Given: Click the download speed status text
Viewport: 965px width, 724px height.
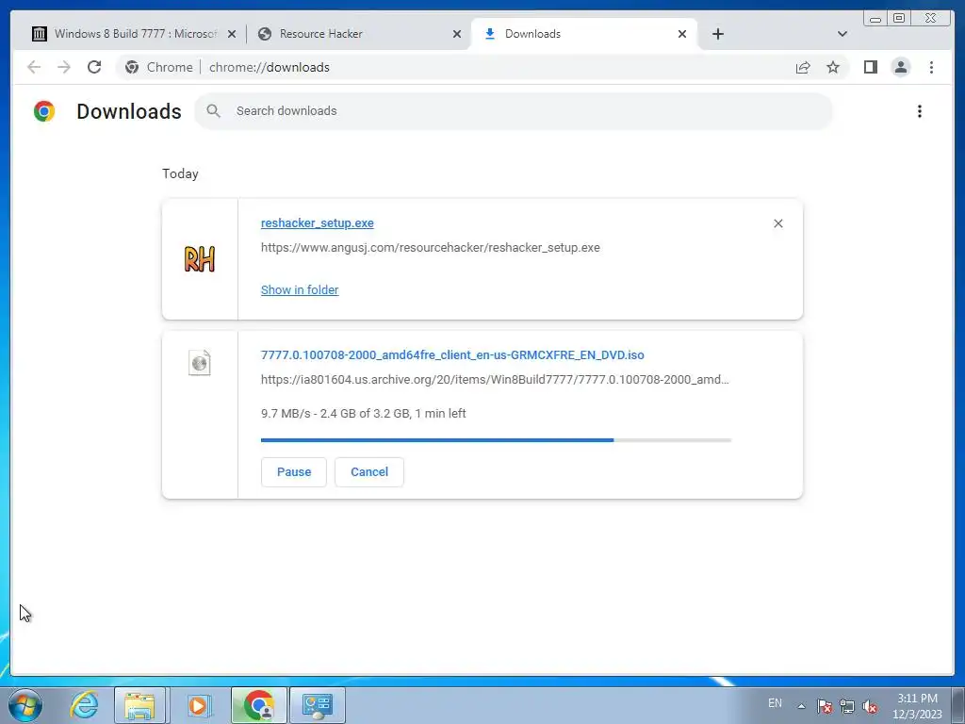Looking at the screenshot, I should tap(363, 414).
